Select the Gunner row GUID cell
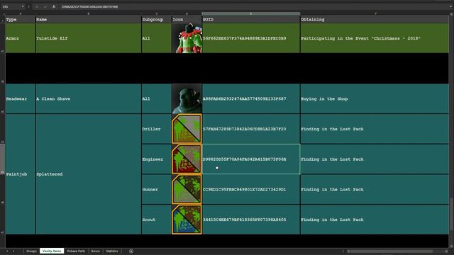Screen dimensions: 454x255 251,189
